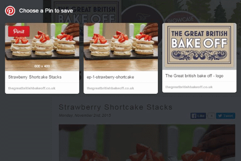
Task: Click the Twitter Tweet button
Action: coord(225,116)
